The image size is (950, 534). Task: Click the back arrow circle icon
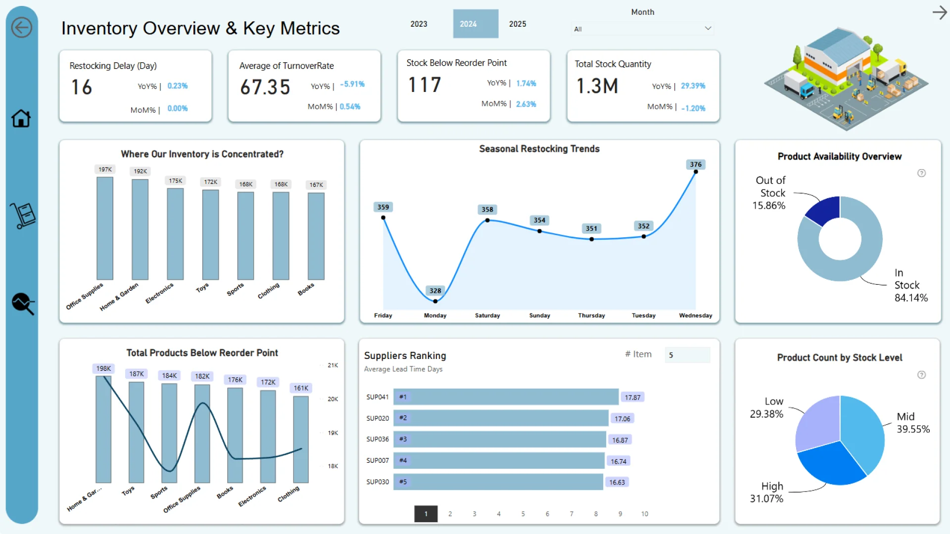point(22,27)
